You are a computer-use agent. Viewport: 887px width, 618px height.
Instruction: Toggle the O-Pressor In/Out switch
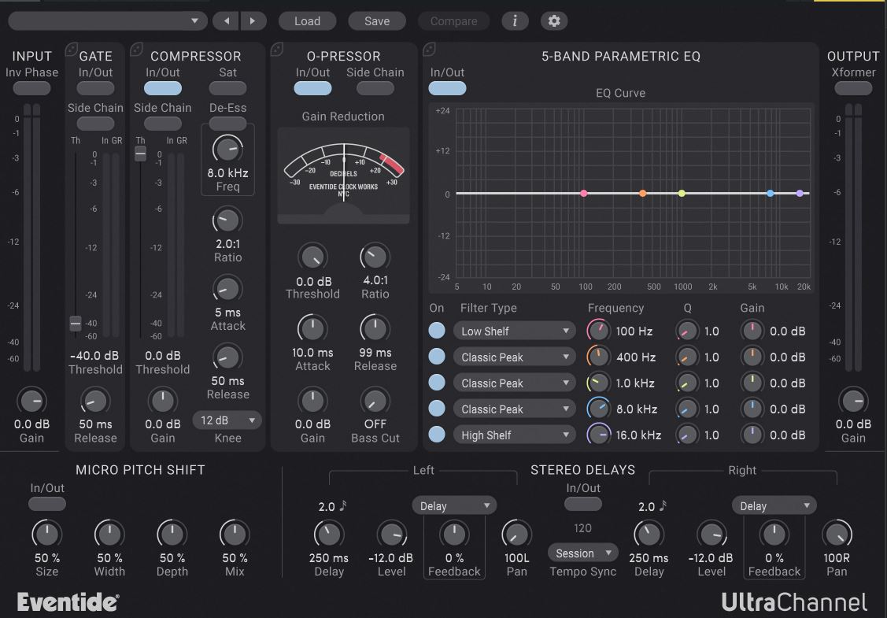(312, 88)
